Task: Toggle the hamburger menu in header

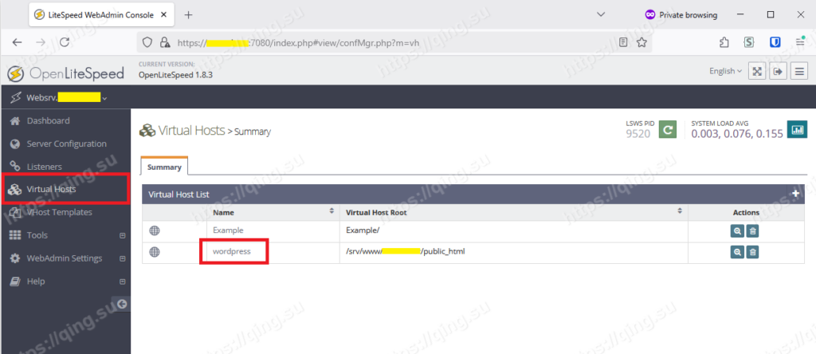Action: pos(798,71)
